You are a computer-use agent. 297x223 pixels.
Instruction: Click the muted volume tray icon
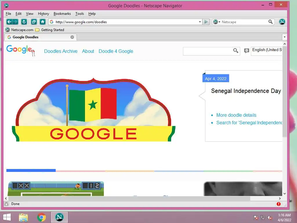pyautogui.click(x=270, y=217)
